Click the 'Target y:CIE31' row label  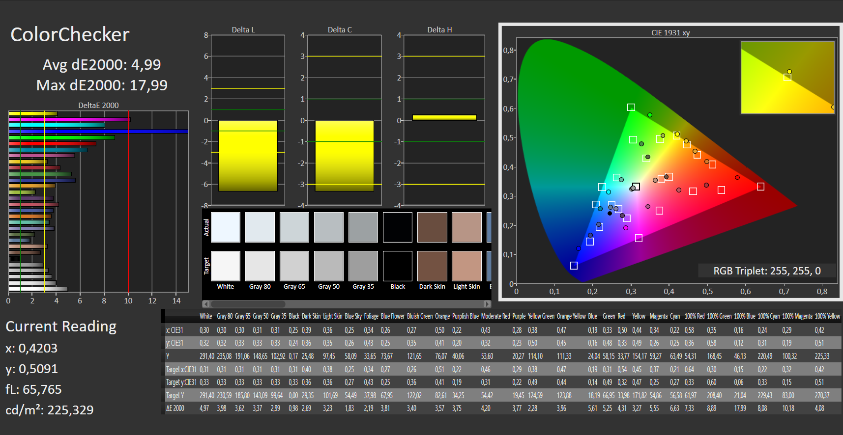point(181,382)
